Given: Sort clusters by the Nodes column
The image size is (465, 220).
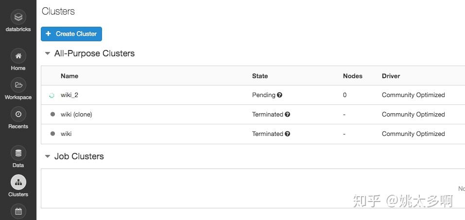Looking at the screenshot, I should click(353, 76).
